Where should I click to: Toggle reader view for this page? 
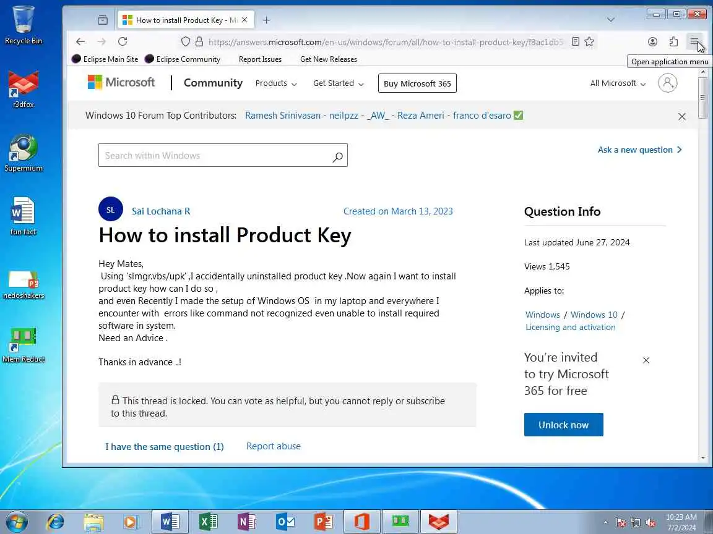[575, 42]
